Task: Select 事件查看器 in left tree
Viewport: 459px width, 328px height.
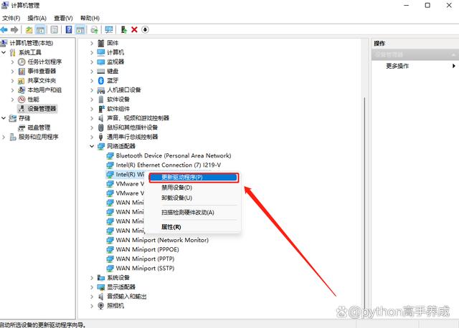Action: (42, 71)
